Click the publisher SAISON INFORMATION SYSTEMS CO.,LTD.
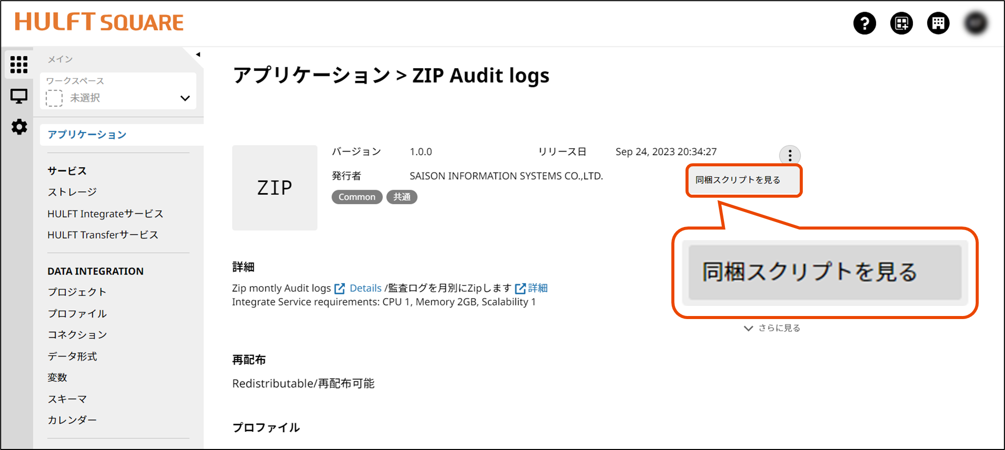The width and height of the screenshot is (1005, 450). coord(506,176)
